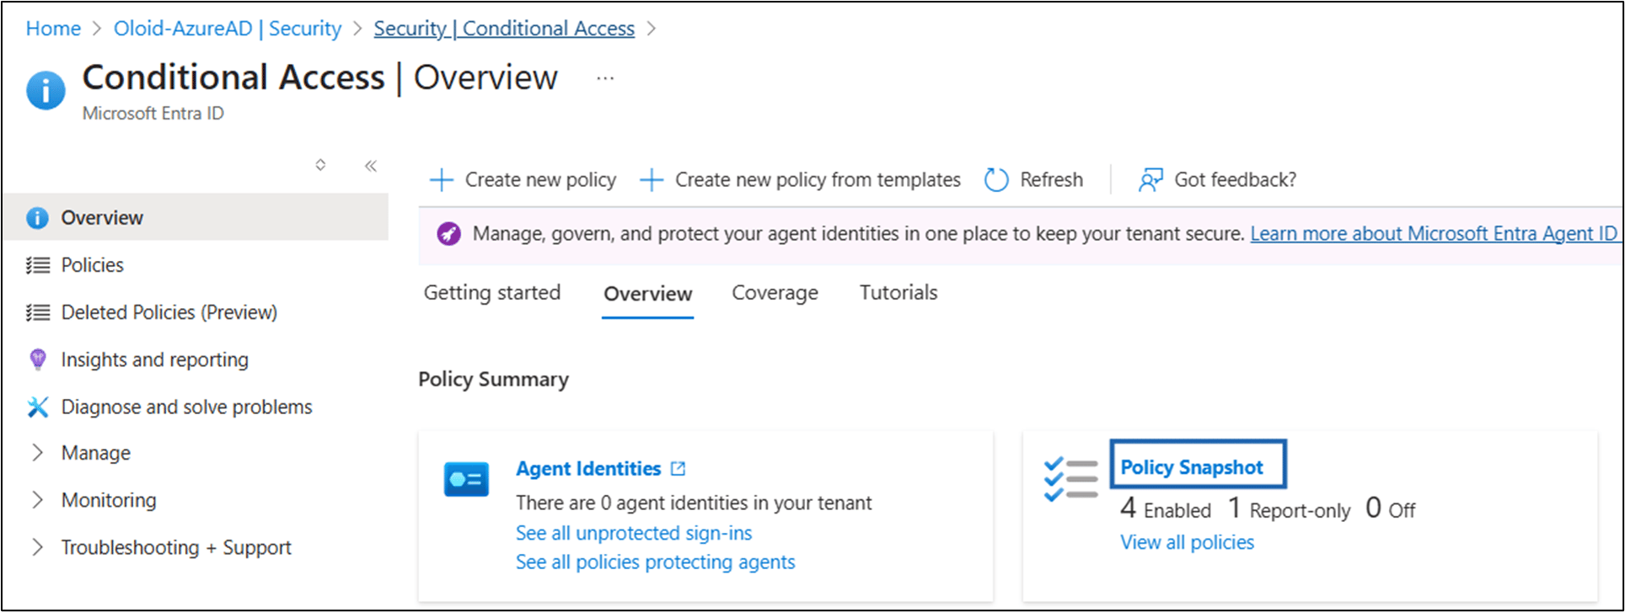Collapse the sidebar with the double-chevron icon

coord(370,165)
